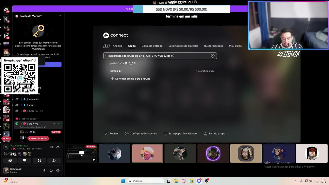Click speaker icon next to pedroDsDs

coord(134,63)
